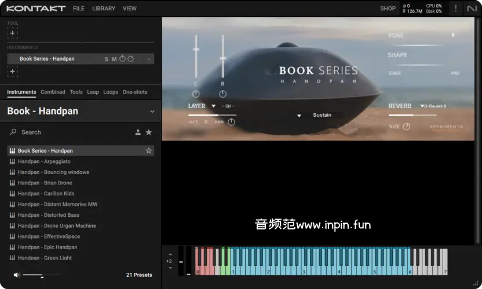Mute the Book Series - Handpan instrument
482x289 pixels.
pos(114,59)
